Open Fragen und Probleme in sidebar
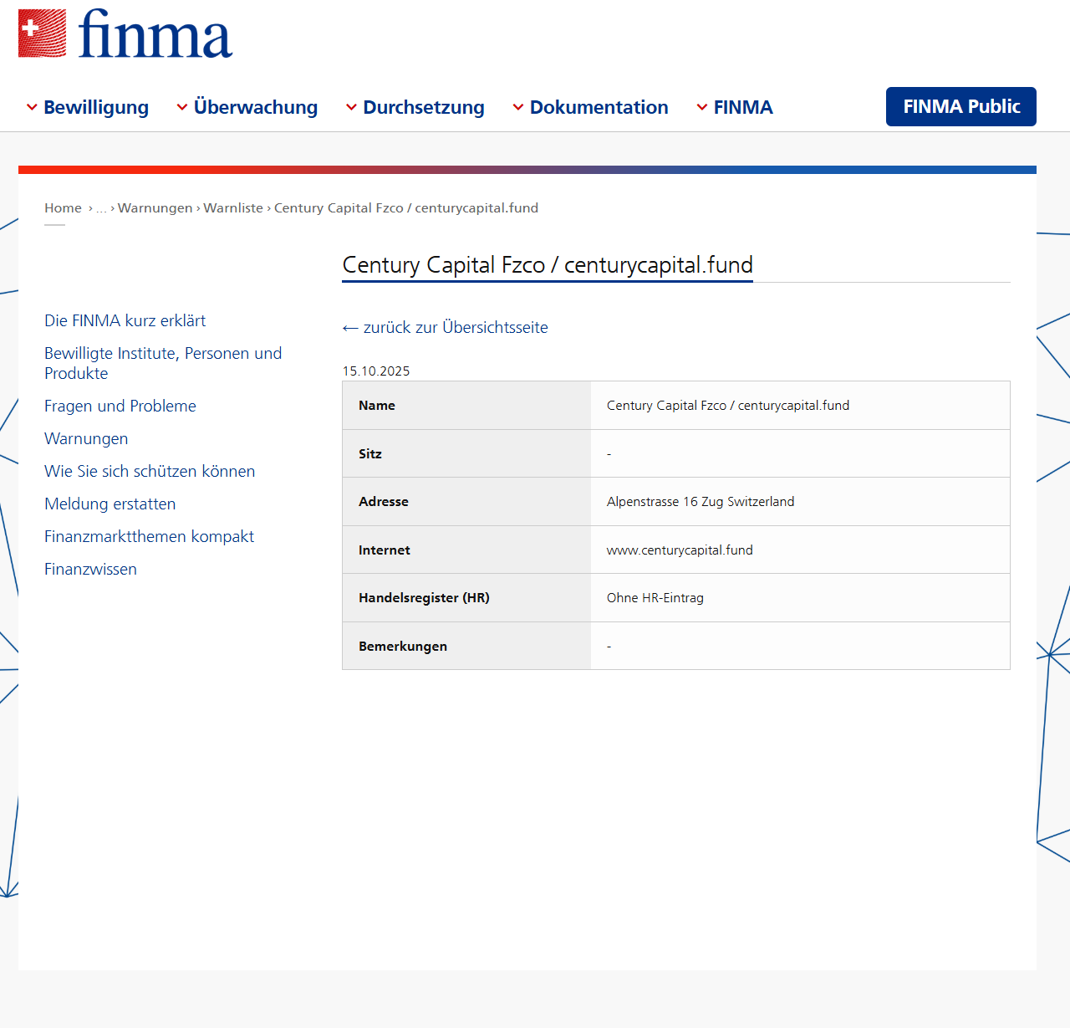Image resolution: width=1070 pixels, height=1028 pixels. pyautogui.click(x=120, y=406)
